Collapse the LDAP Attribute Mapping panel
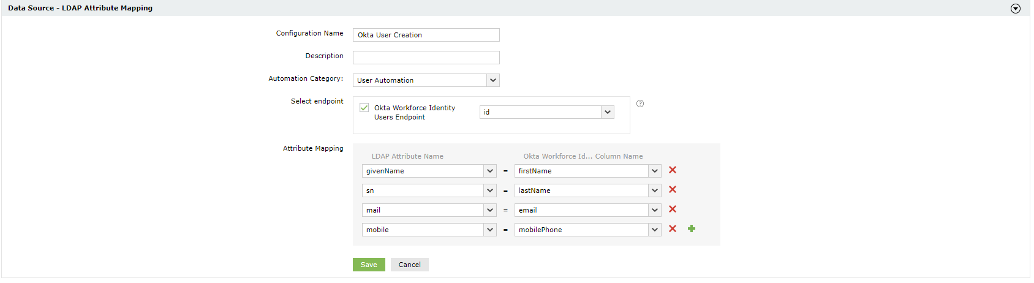Image resolution: width=1034 pixels, height=283 pixels. pos(1016,9)
